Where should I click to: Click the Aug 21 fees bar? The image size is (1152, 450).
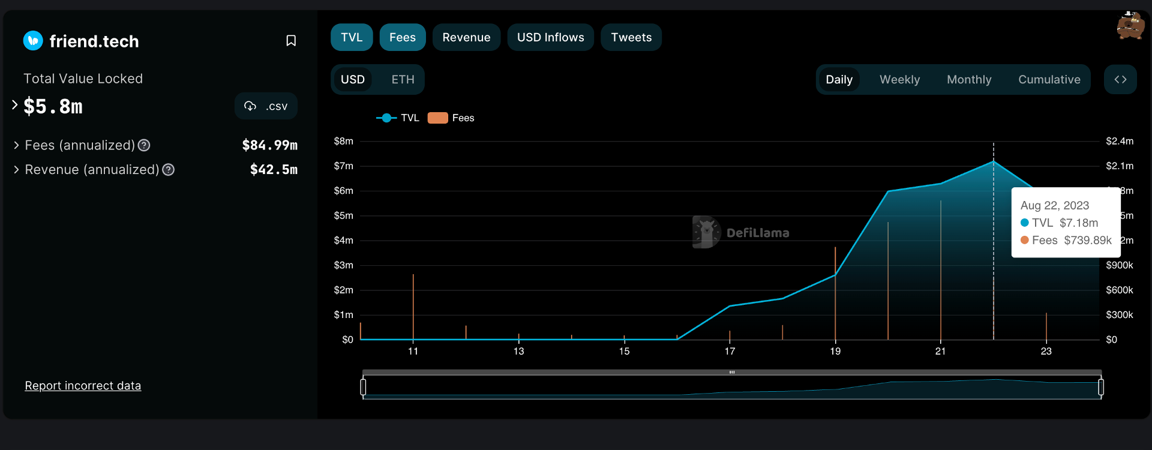click(x=941, y=270)
